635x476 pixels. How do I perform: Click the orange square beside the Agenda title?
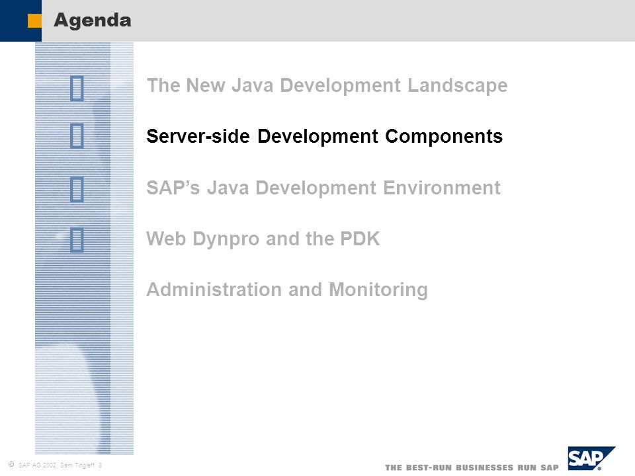pos(34,21)
